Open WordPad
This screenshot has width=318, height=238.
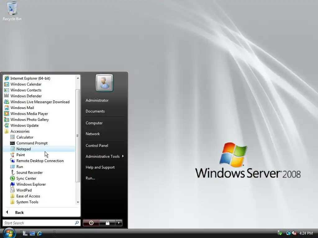tap(39, 190)
